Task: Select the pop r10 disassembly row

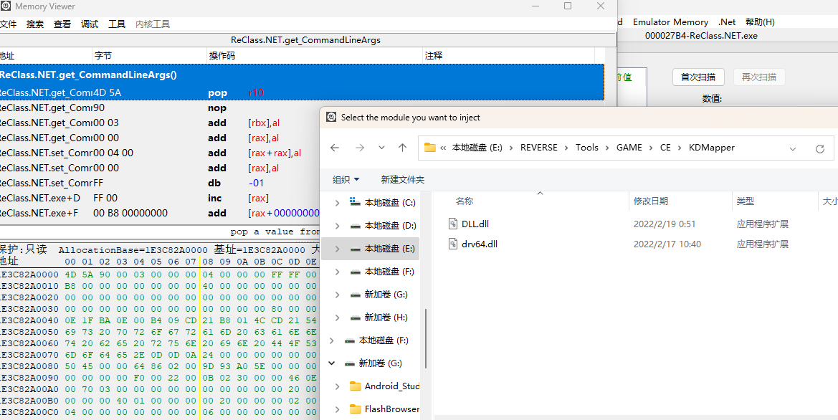Action: (302, 93)
